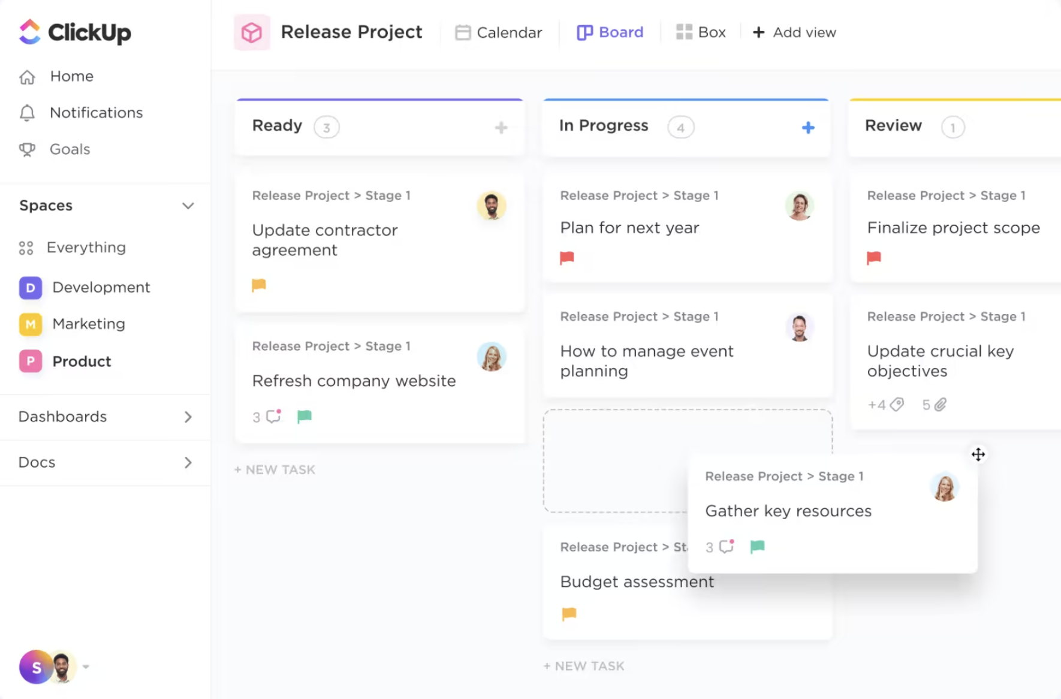View Goals in the sidebar

click(x=70, y=149)
